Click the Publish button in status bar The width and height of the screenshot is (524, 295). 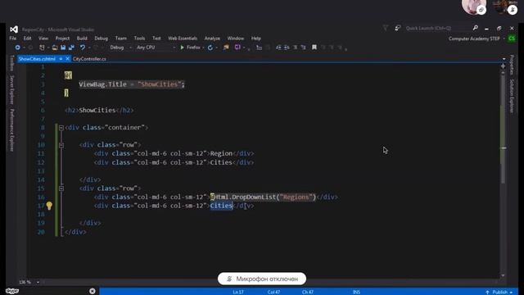pos(499,292)
